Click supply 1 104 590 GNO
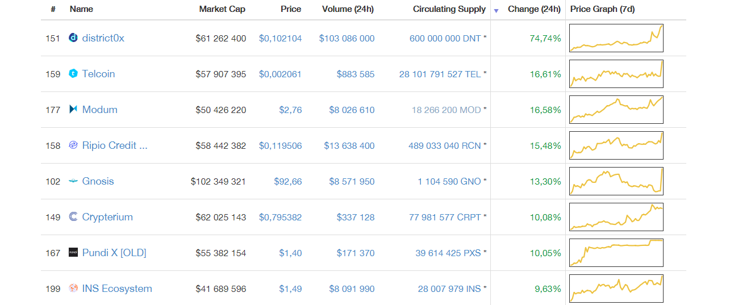Image resolution: width=730 pixels, height=305 pixels. [449, 182]
